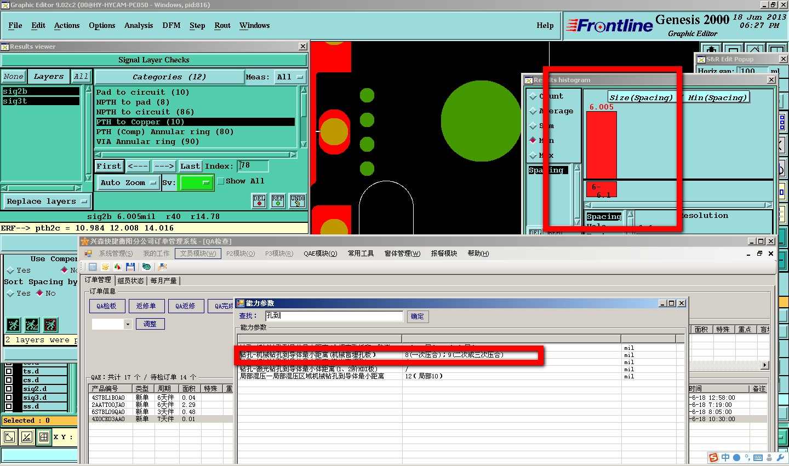
Task: Open the Help menu in Graphic Editor
Action: (545, 26)
